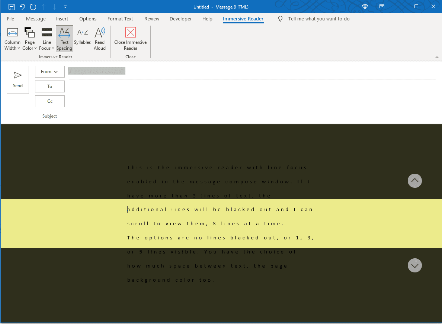Switch to the Format Text tab
The image size is (442, 324).
point(120,19)
